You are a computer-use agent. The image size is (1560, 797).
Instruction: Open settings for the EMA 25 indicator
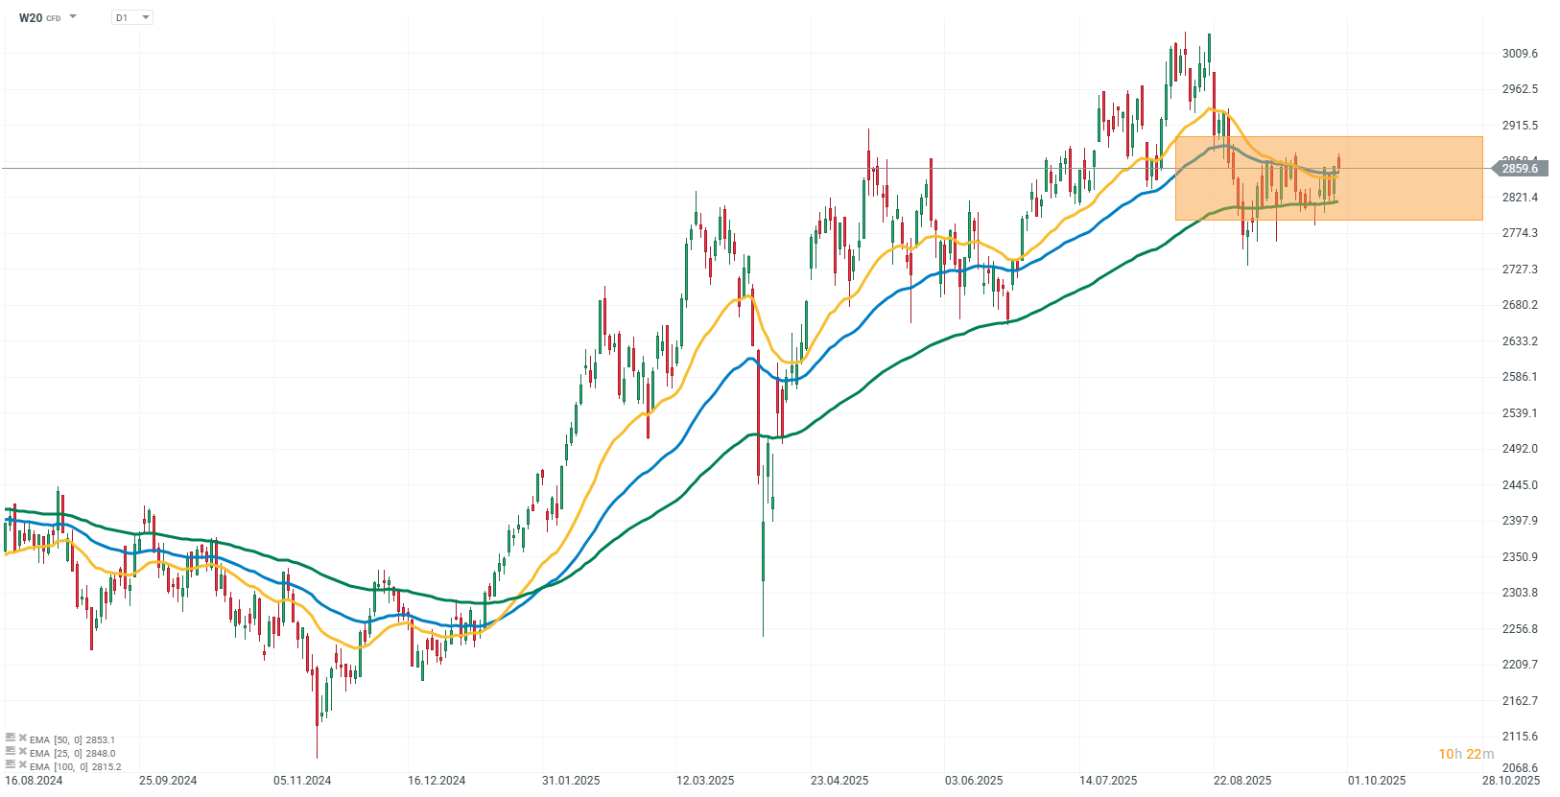click(11, 752)
